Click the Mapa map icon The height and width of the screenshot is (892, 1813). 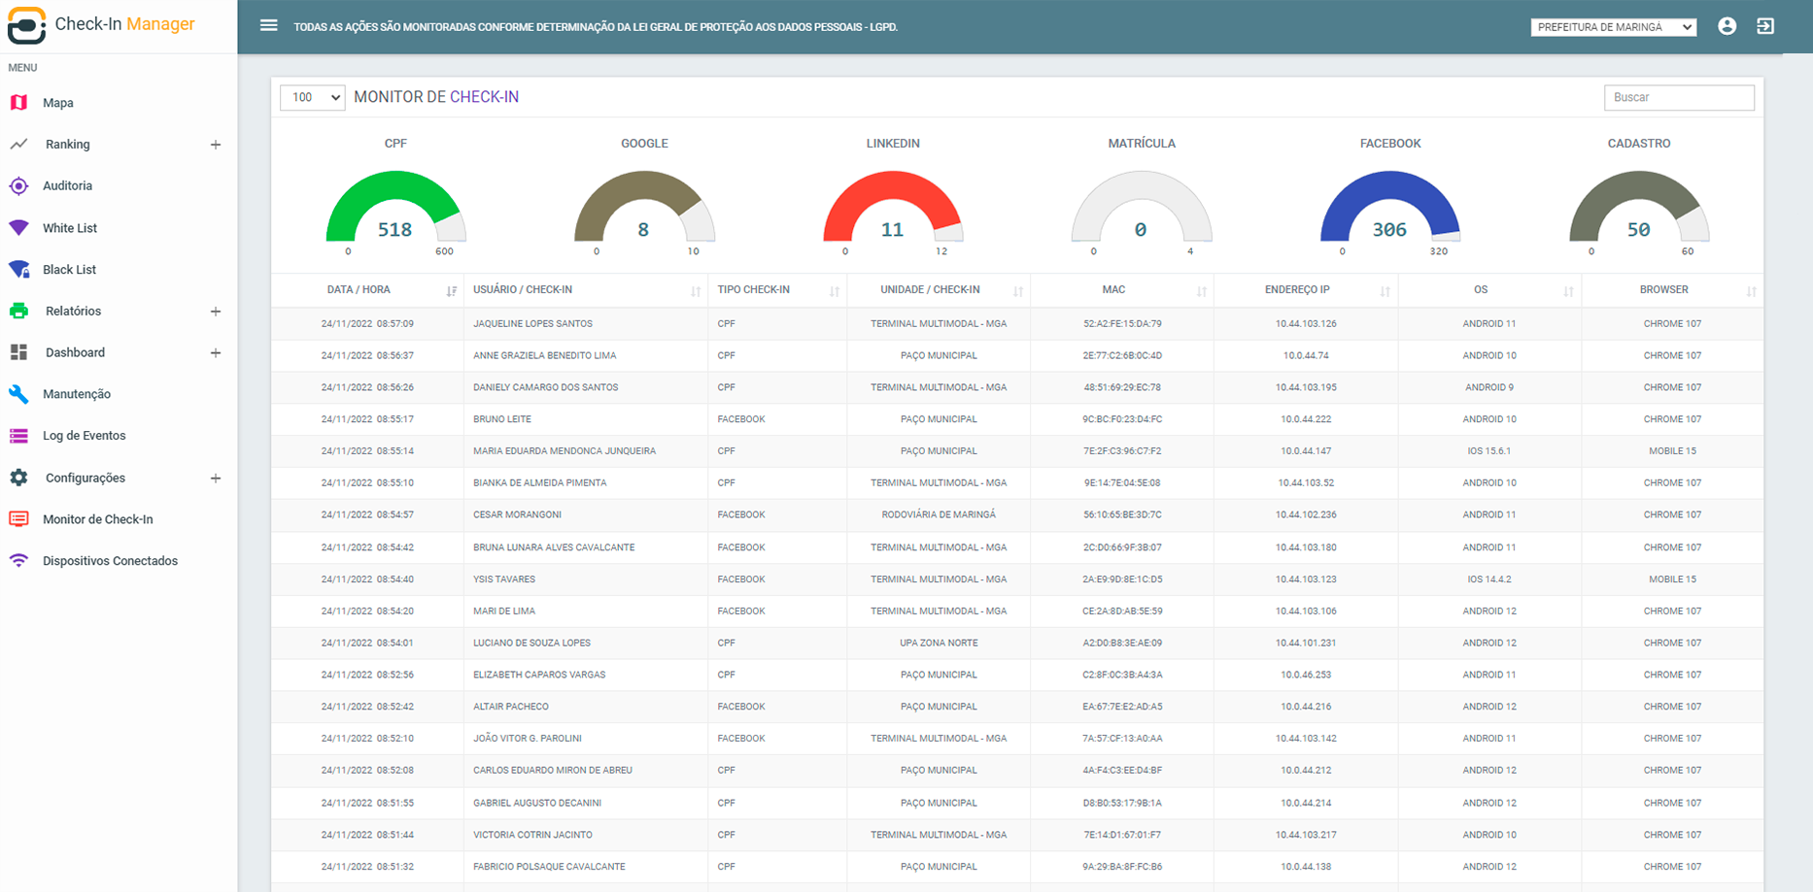point(18,102)
